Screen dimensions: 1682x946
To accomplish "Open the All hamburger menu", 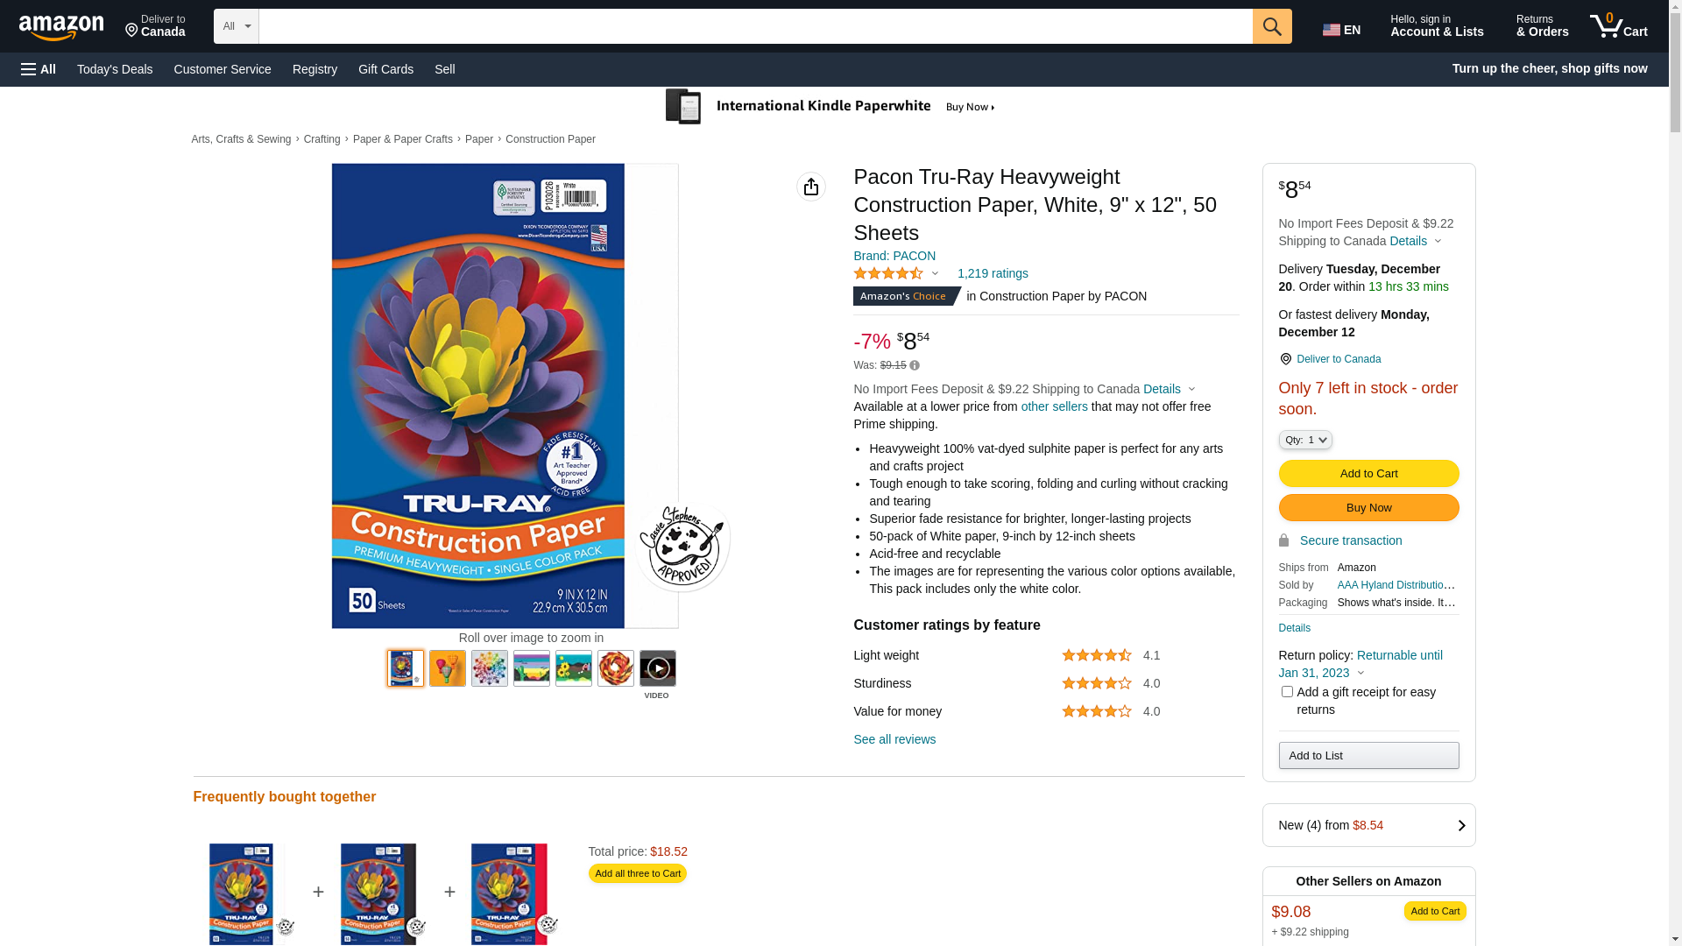I will 39,69.
